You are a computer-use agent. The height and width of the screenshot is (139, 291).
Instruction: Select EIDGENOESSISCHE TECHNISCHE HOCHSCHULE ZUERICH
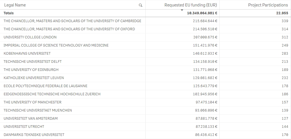coord(52,94)
